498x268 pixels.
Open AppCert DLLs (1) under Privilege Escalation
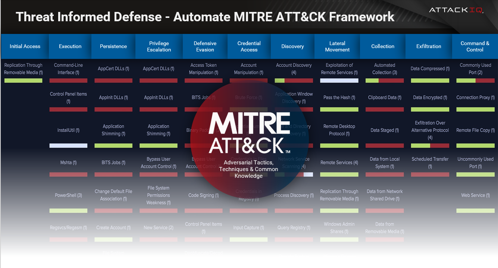pos(159,69)
